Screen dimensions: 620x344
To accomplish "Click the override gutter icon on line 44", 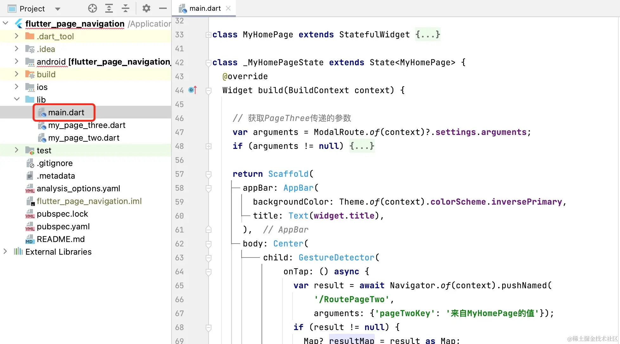I will point(192,90).
